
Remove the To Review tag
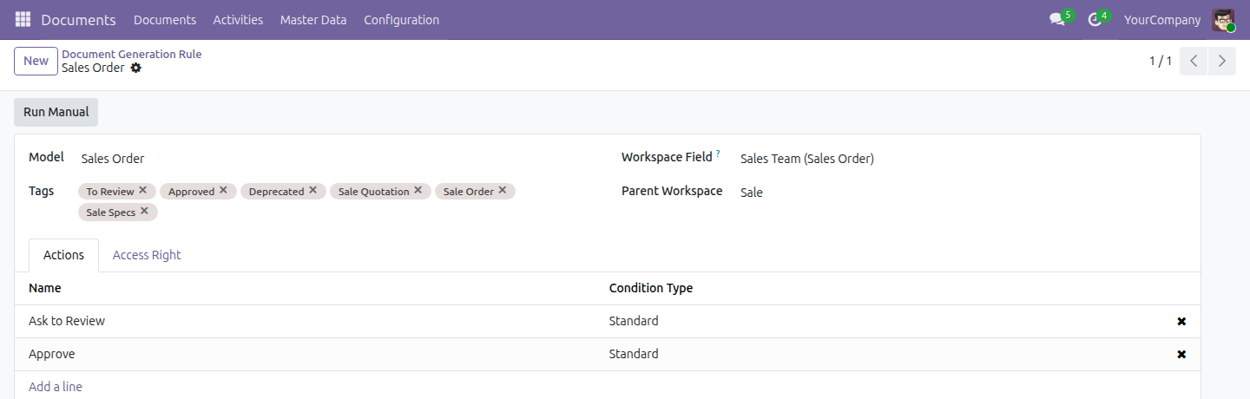point(143,190)
